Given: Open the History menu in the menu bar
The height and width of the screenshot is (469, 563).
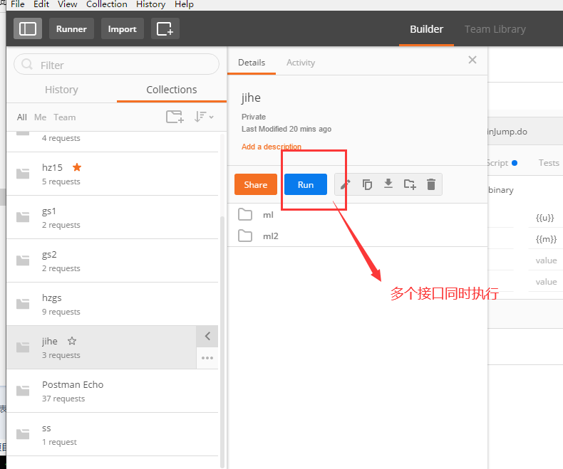Looking at the screenshot, I should 150,4.
